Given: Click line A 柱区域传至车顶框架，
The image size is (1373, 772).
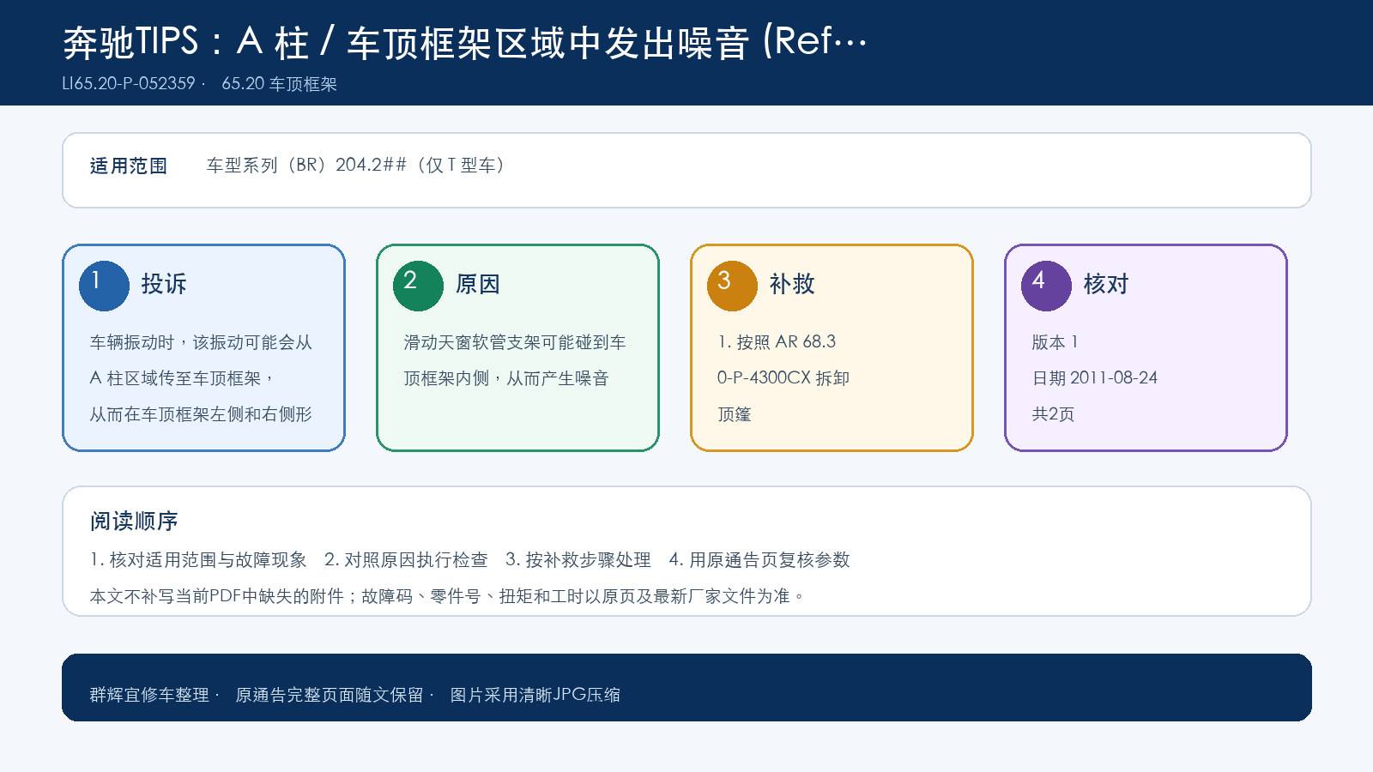Looking at the screenshot, I should coord(183,378).
